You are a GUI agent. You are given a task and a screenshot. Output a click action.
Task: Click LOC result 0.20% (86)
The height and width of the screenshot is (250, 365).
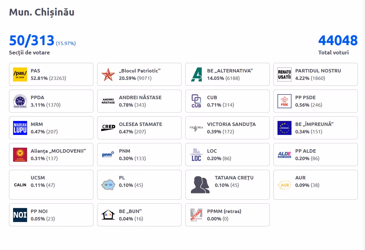(x=219, y=159)
